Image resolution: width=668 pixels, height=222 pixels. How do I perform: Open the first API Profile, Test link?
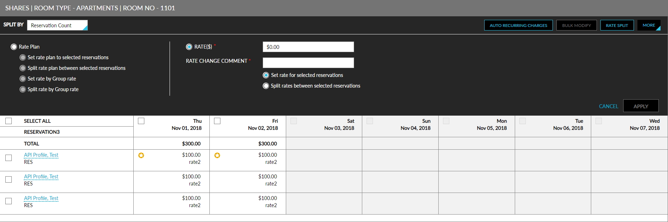pyautogui.click(x=41, y=155)
